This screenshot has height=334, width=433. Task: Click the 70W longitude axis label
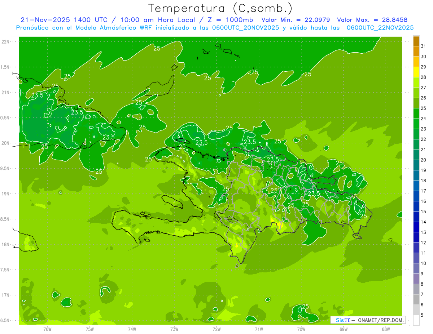coord(301,329)
